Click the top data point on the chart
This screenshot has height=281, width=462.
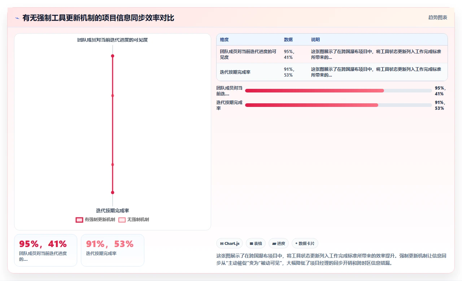(113, 56)
